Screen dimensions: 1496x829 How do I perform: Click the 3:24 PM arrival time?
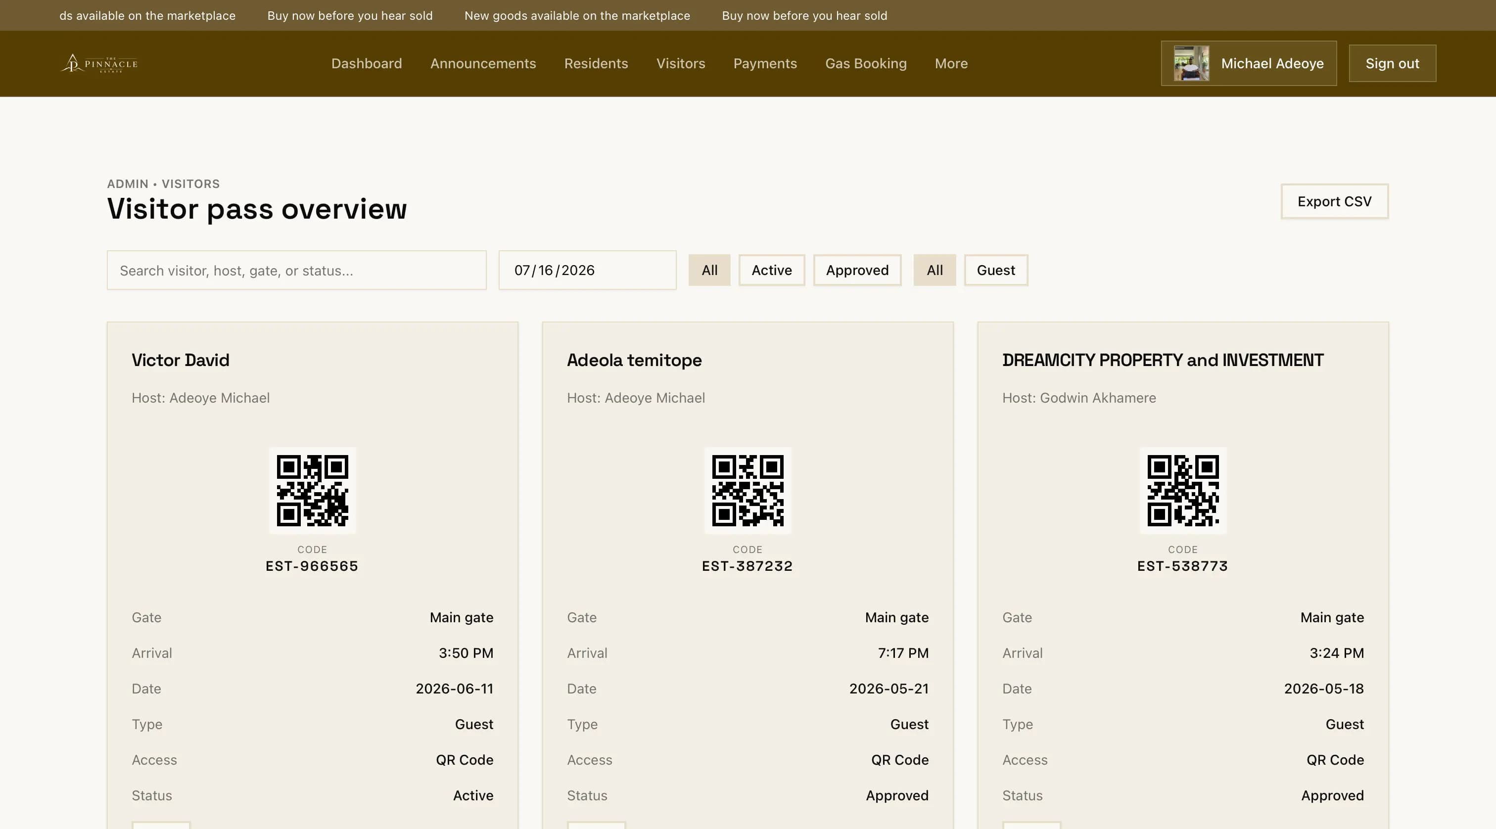(x=1336, y=653)
